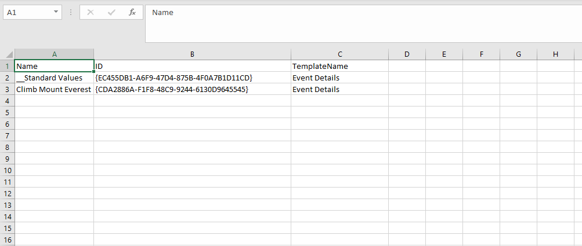Screen dimensions: 582x246
Task: Select column C header
Action: 339,54
